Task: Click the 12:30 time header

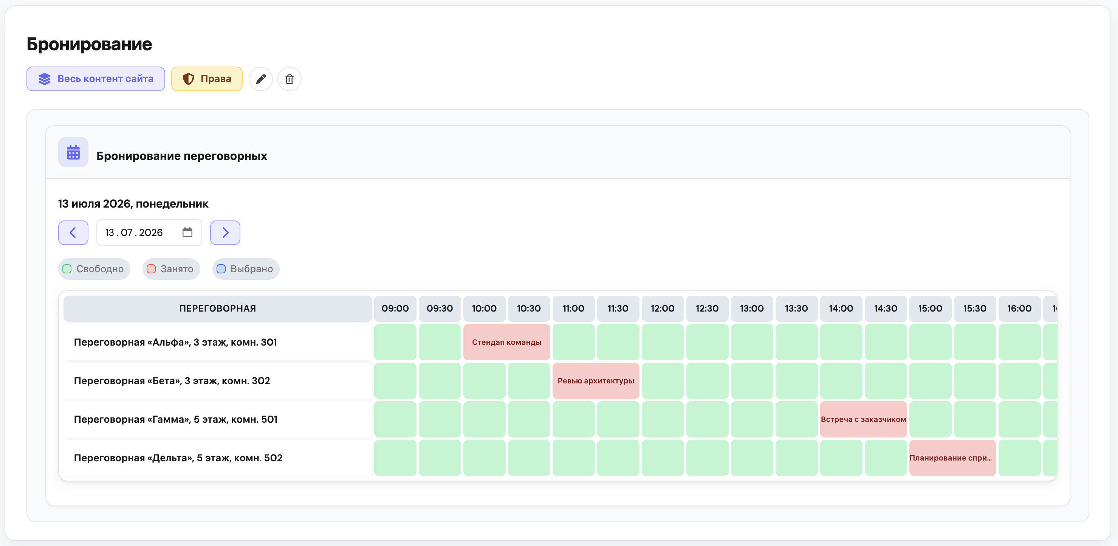Action: point(707,309)
